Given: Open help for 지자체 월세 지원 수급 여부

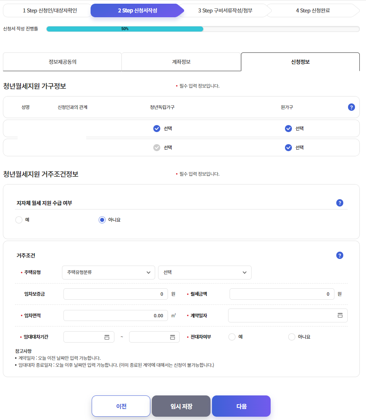Looking at the screenshot, I should [339, 202].
